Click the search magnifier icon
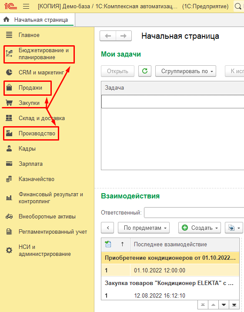 click(x=238, y=7)
